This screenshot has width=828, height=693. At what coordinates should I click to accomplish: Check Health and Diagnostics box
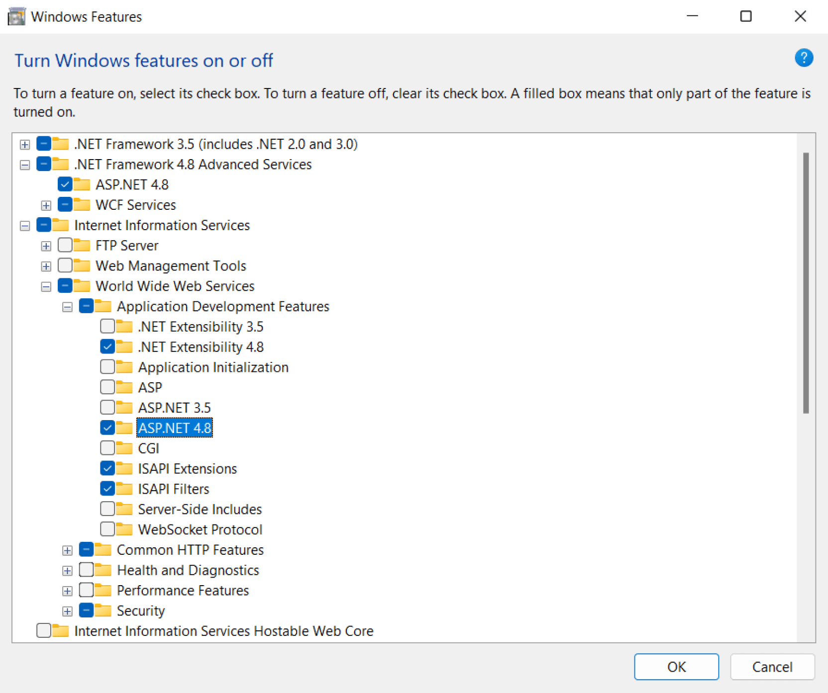click(x=86, y=570)
